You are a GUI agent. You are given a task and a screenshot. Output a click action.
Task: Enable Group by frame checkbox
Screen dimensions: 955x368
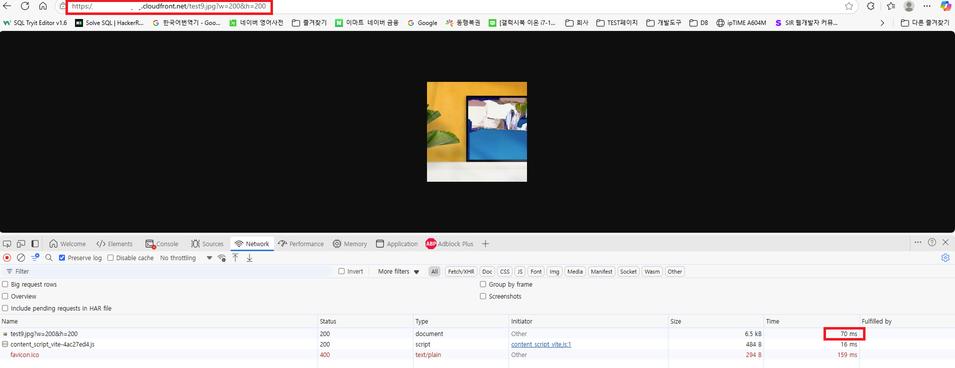(483, 284)
